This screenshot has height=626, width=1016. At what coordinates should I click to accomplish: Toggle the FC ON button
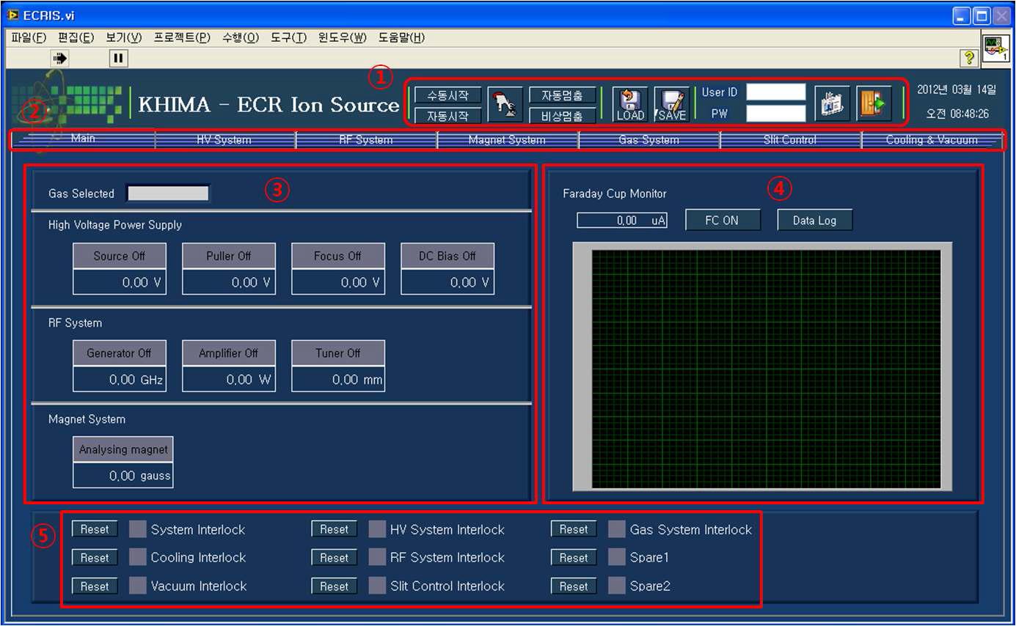(722, 220)
